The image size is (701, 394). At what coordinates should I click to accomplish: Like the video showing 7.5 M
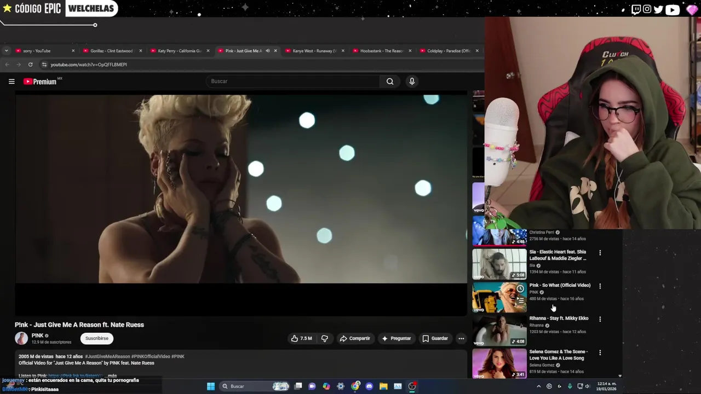coord(301,339)
